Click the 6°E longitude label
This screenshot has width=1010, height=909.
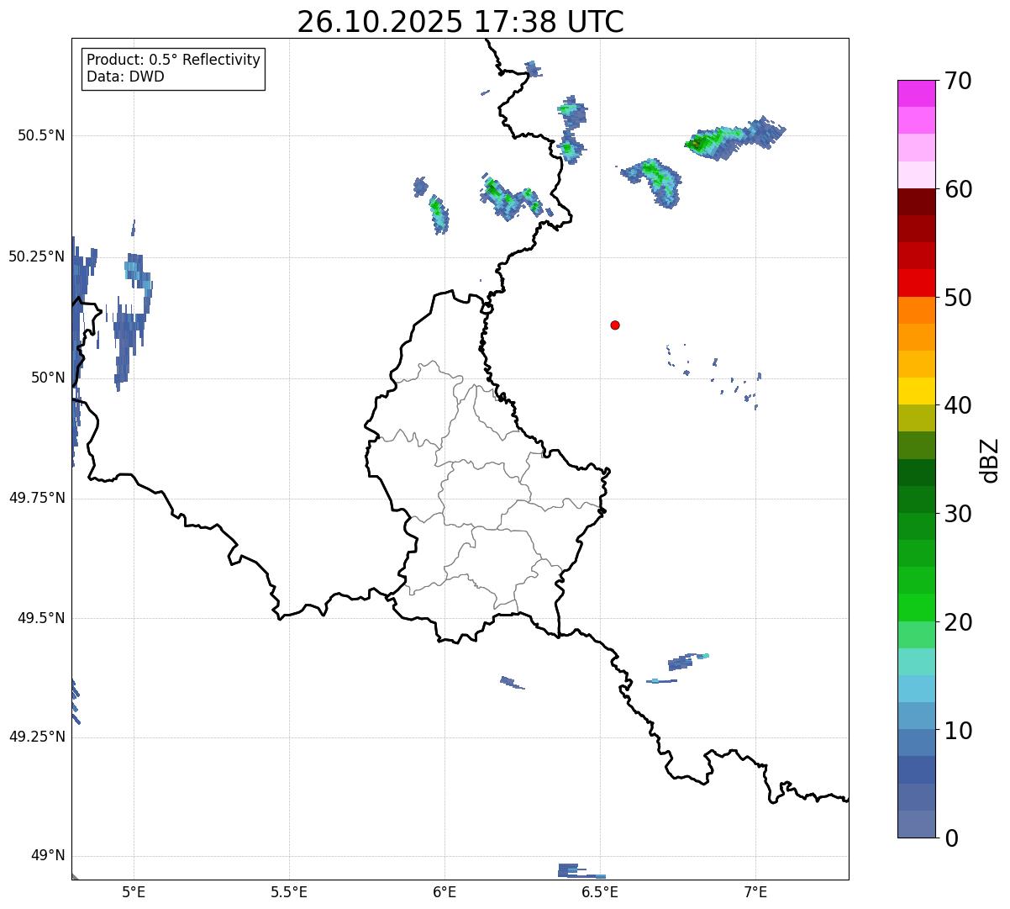(x=445, y=891)
